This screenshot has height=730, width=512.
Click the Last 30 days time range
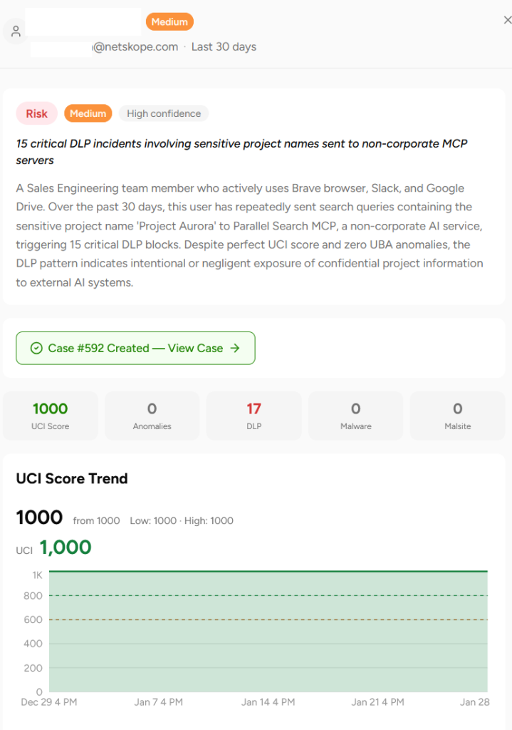pyautogui.click(x=224, y=47)
